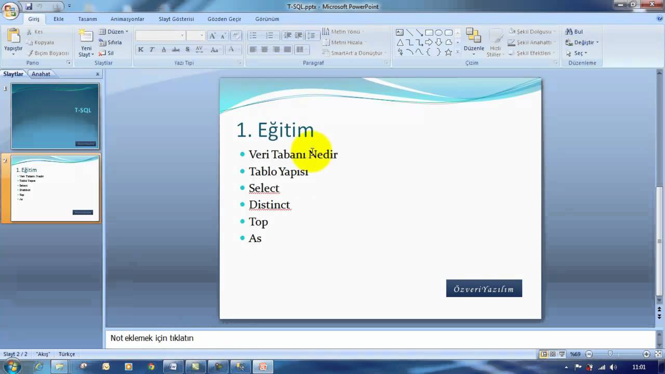Open the Seç select dropdown
Image resolution: width=665 pixels, height=374 pixels.
pos(577,53)
